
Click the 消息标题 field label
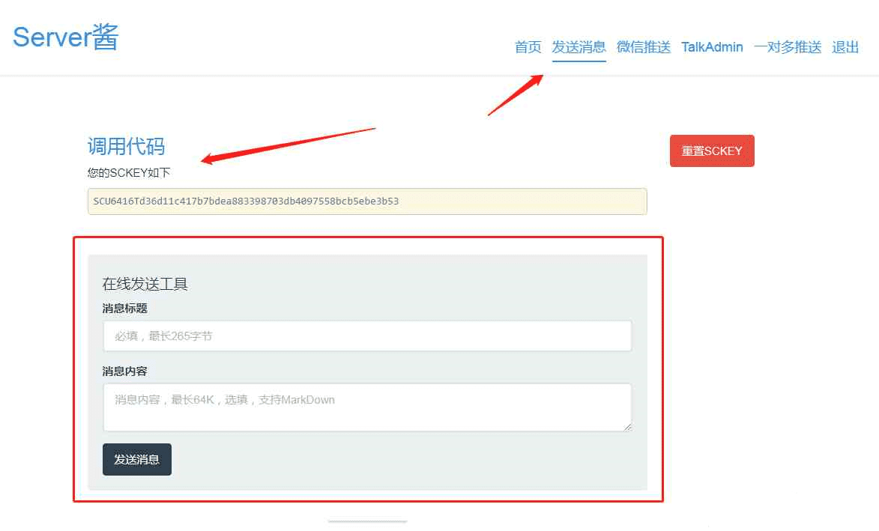pos(124,308)
